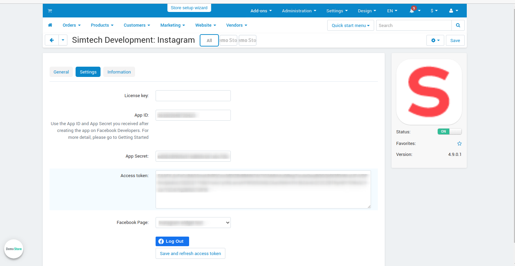Open the Website menu

[x=206, y=25]
